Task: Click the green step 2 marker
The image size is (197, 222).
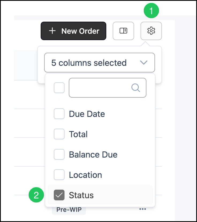Action: click(x=36, y=195)
